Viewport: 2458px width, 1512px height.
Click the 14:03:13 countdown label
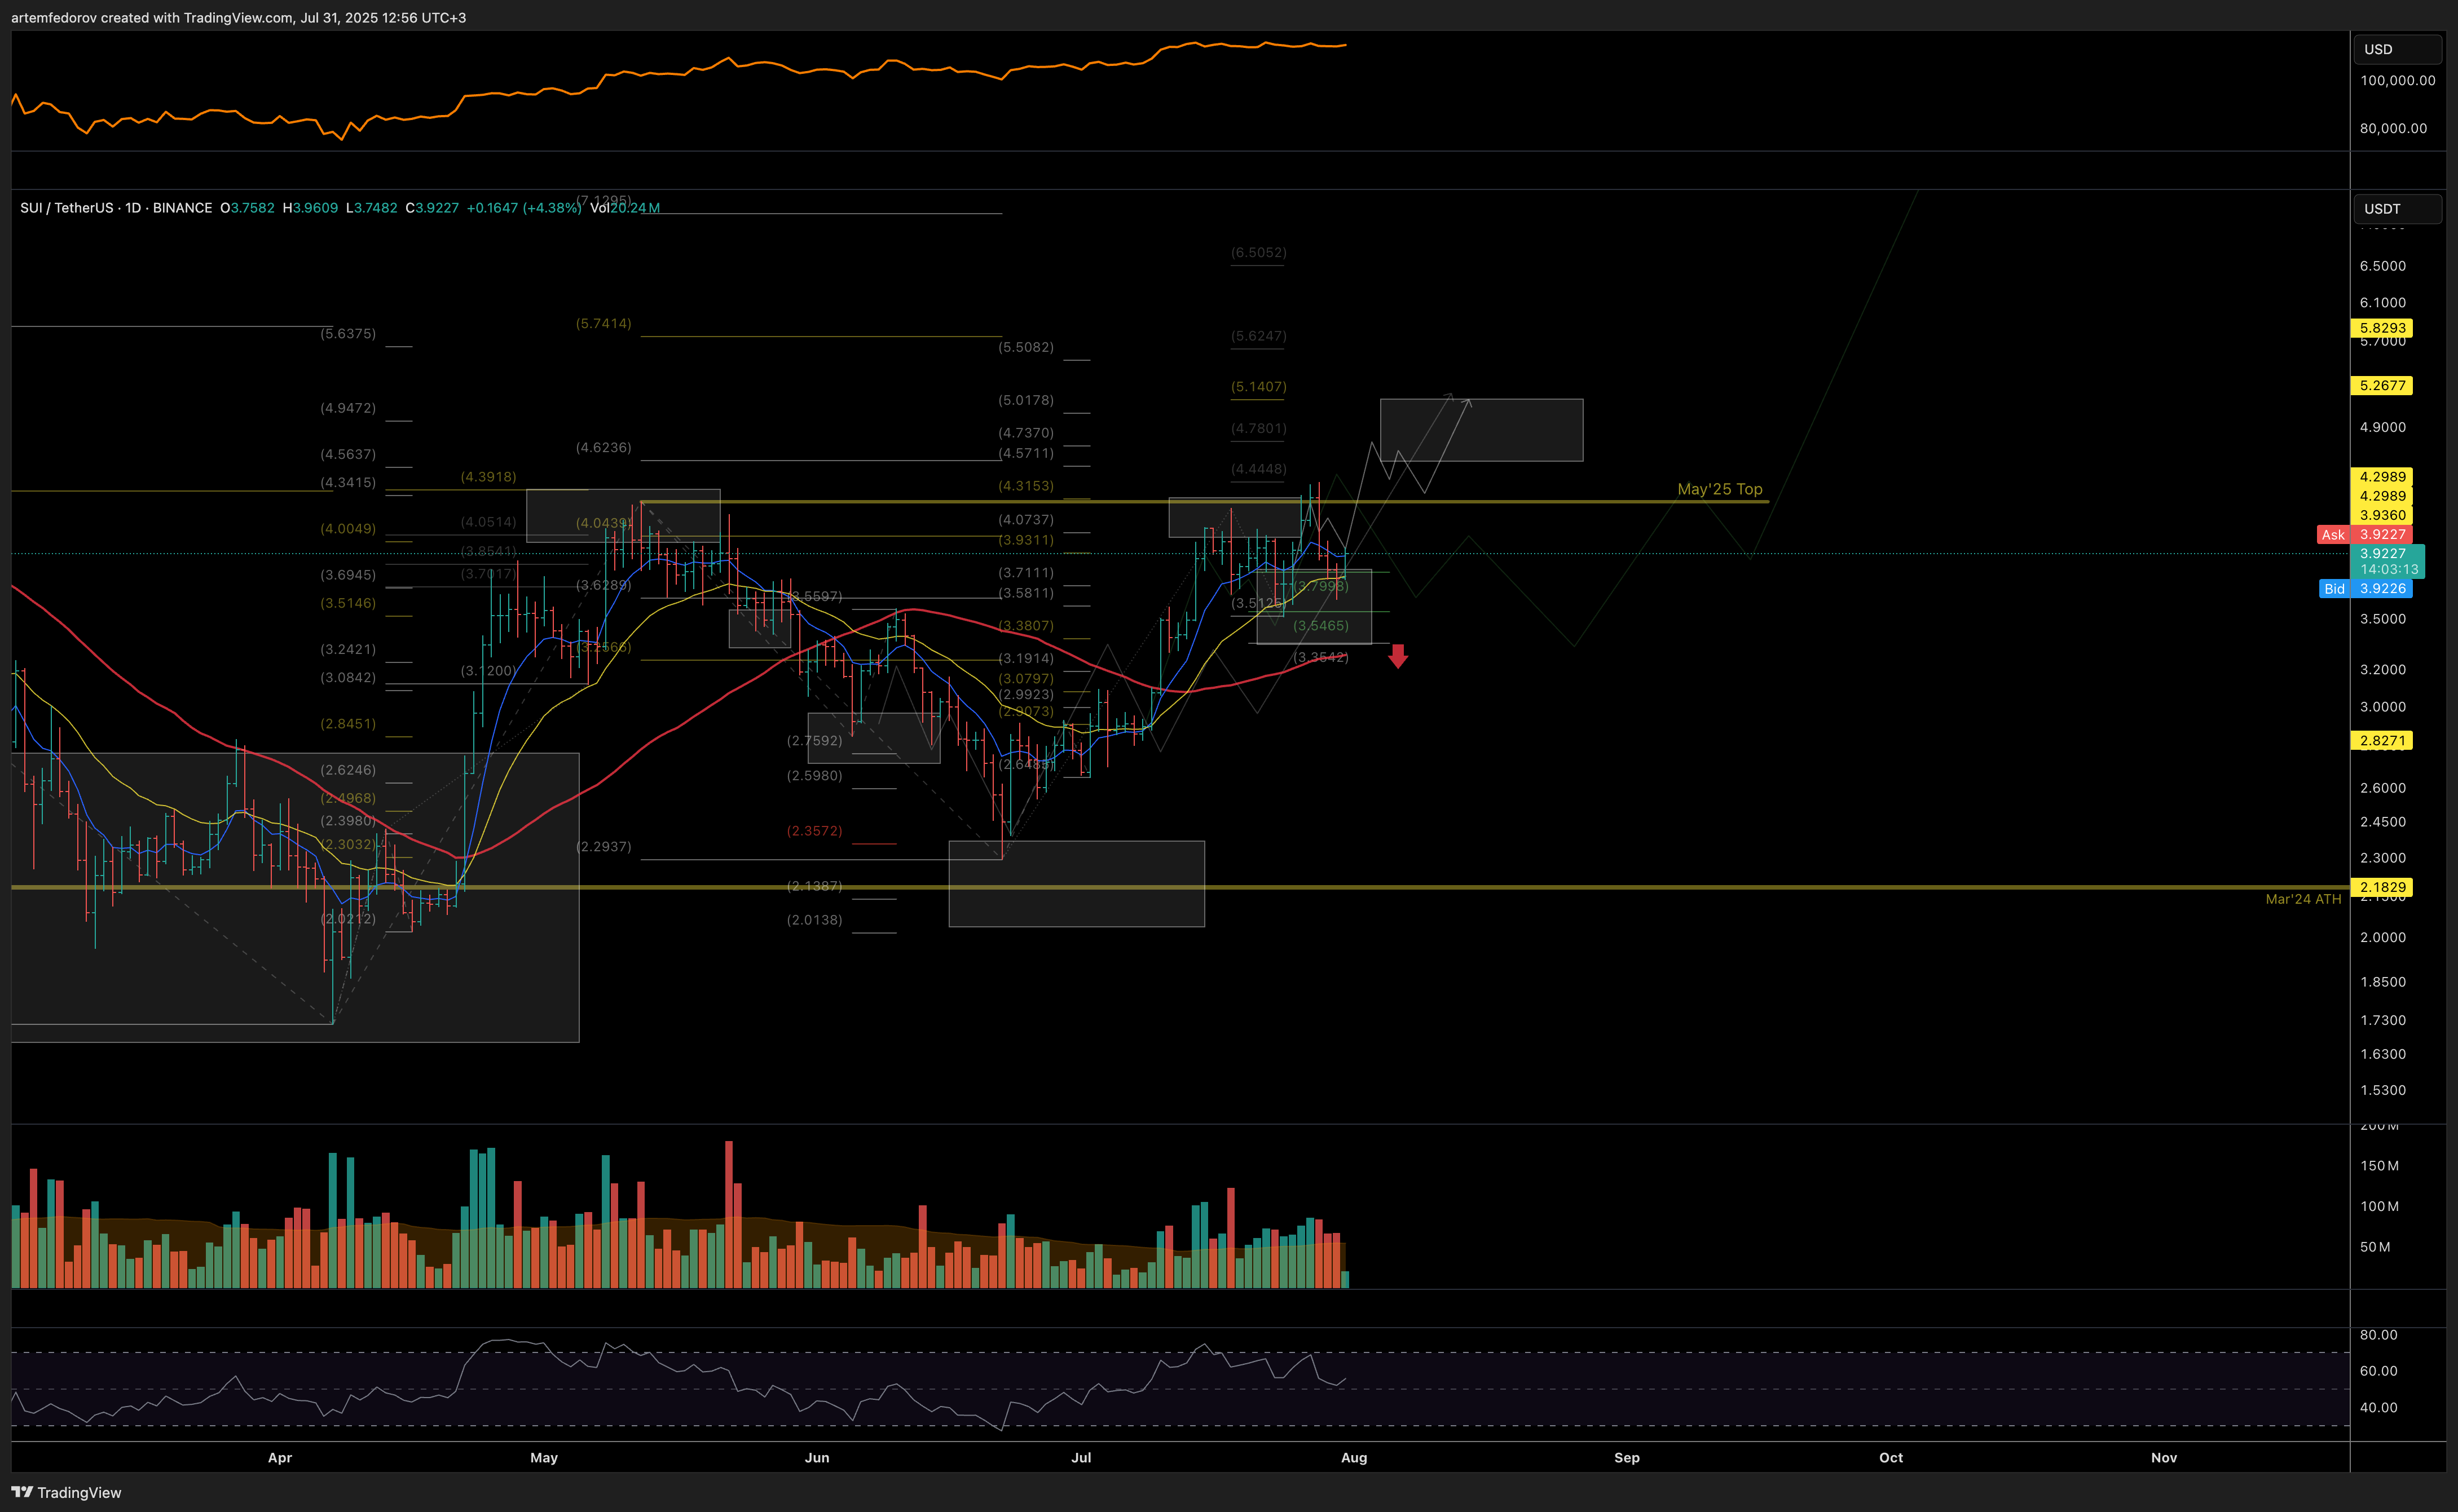(x=2388, y=570)
